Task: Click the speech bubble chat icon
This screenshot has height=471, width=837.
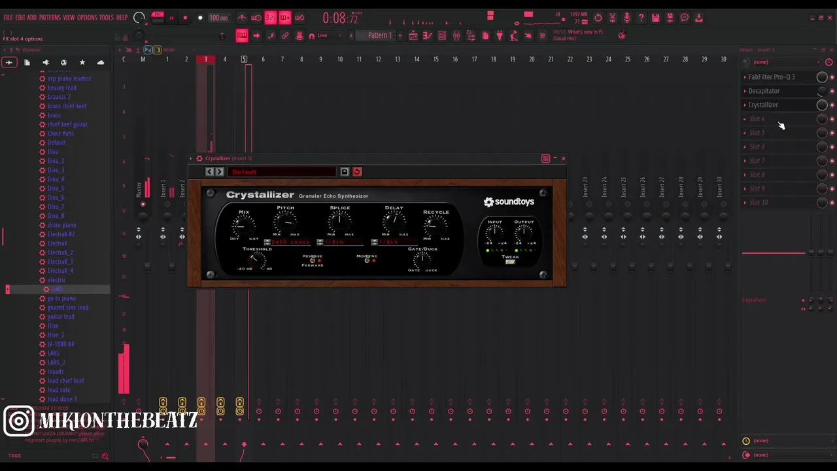Action: (684, 18)
